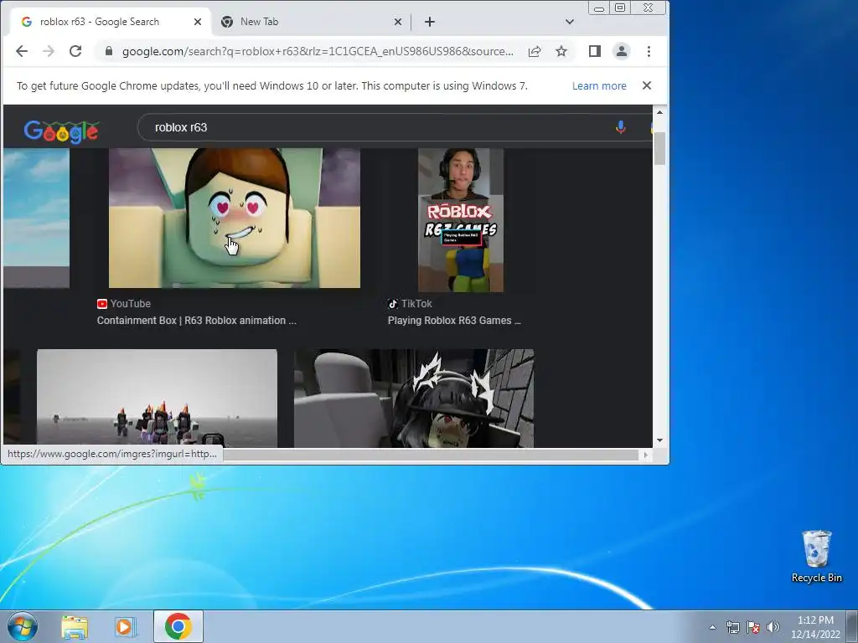Expand the tab search dropdown arrow
858x643 pixels.
(x=570, y=22)
